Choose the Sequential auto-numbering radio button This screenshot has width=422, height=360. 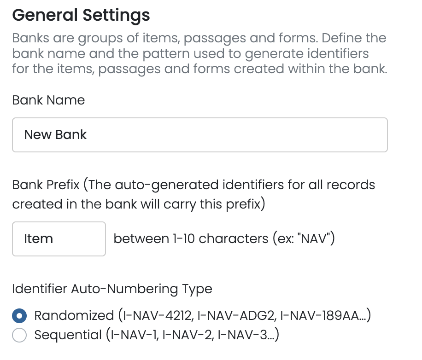[19, 335]
